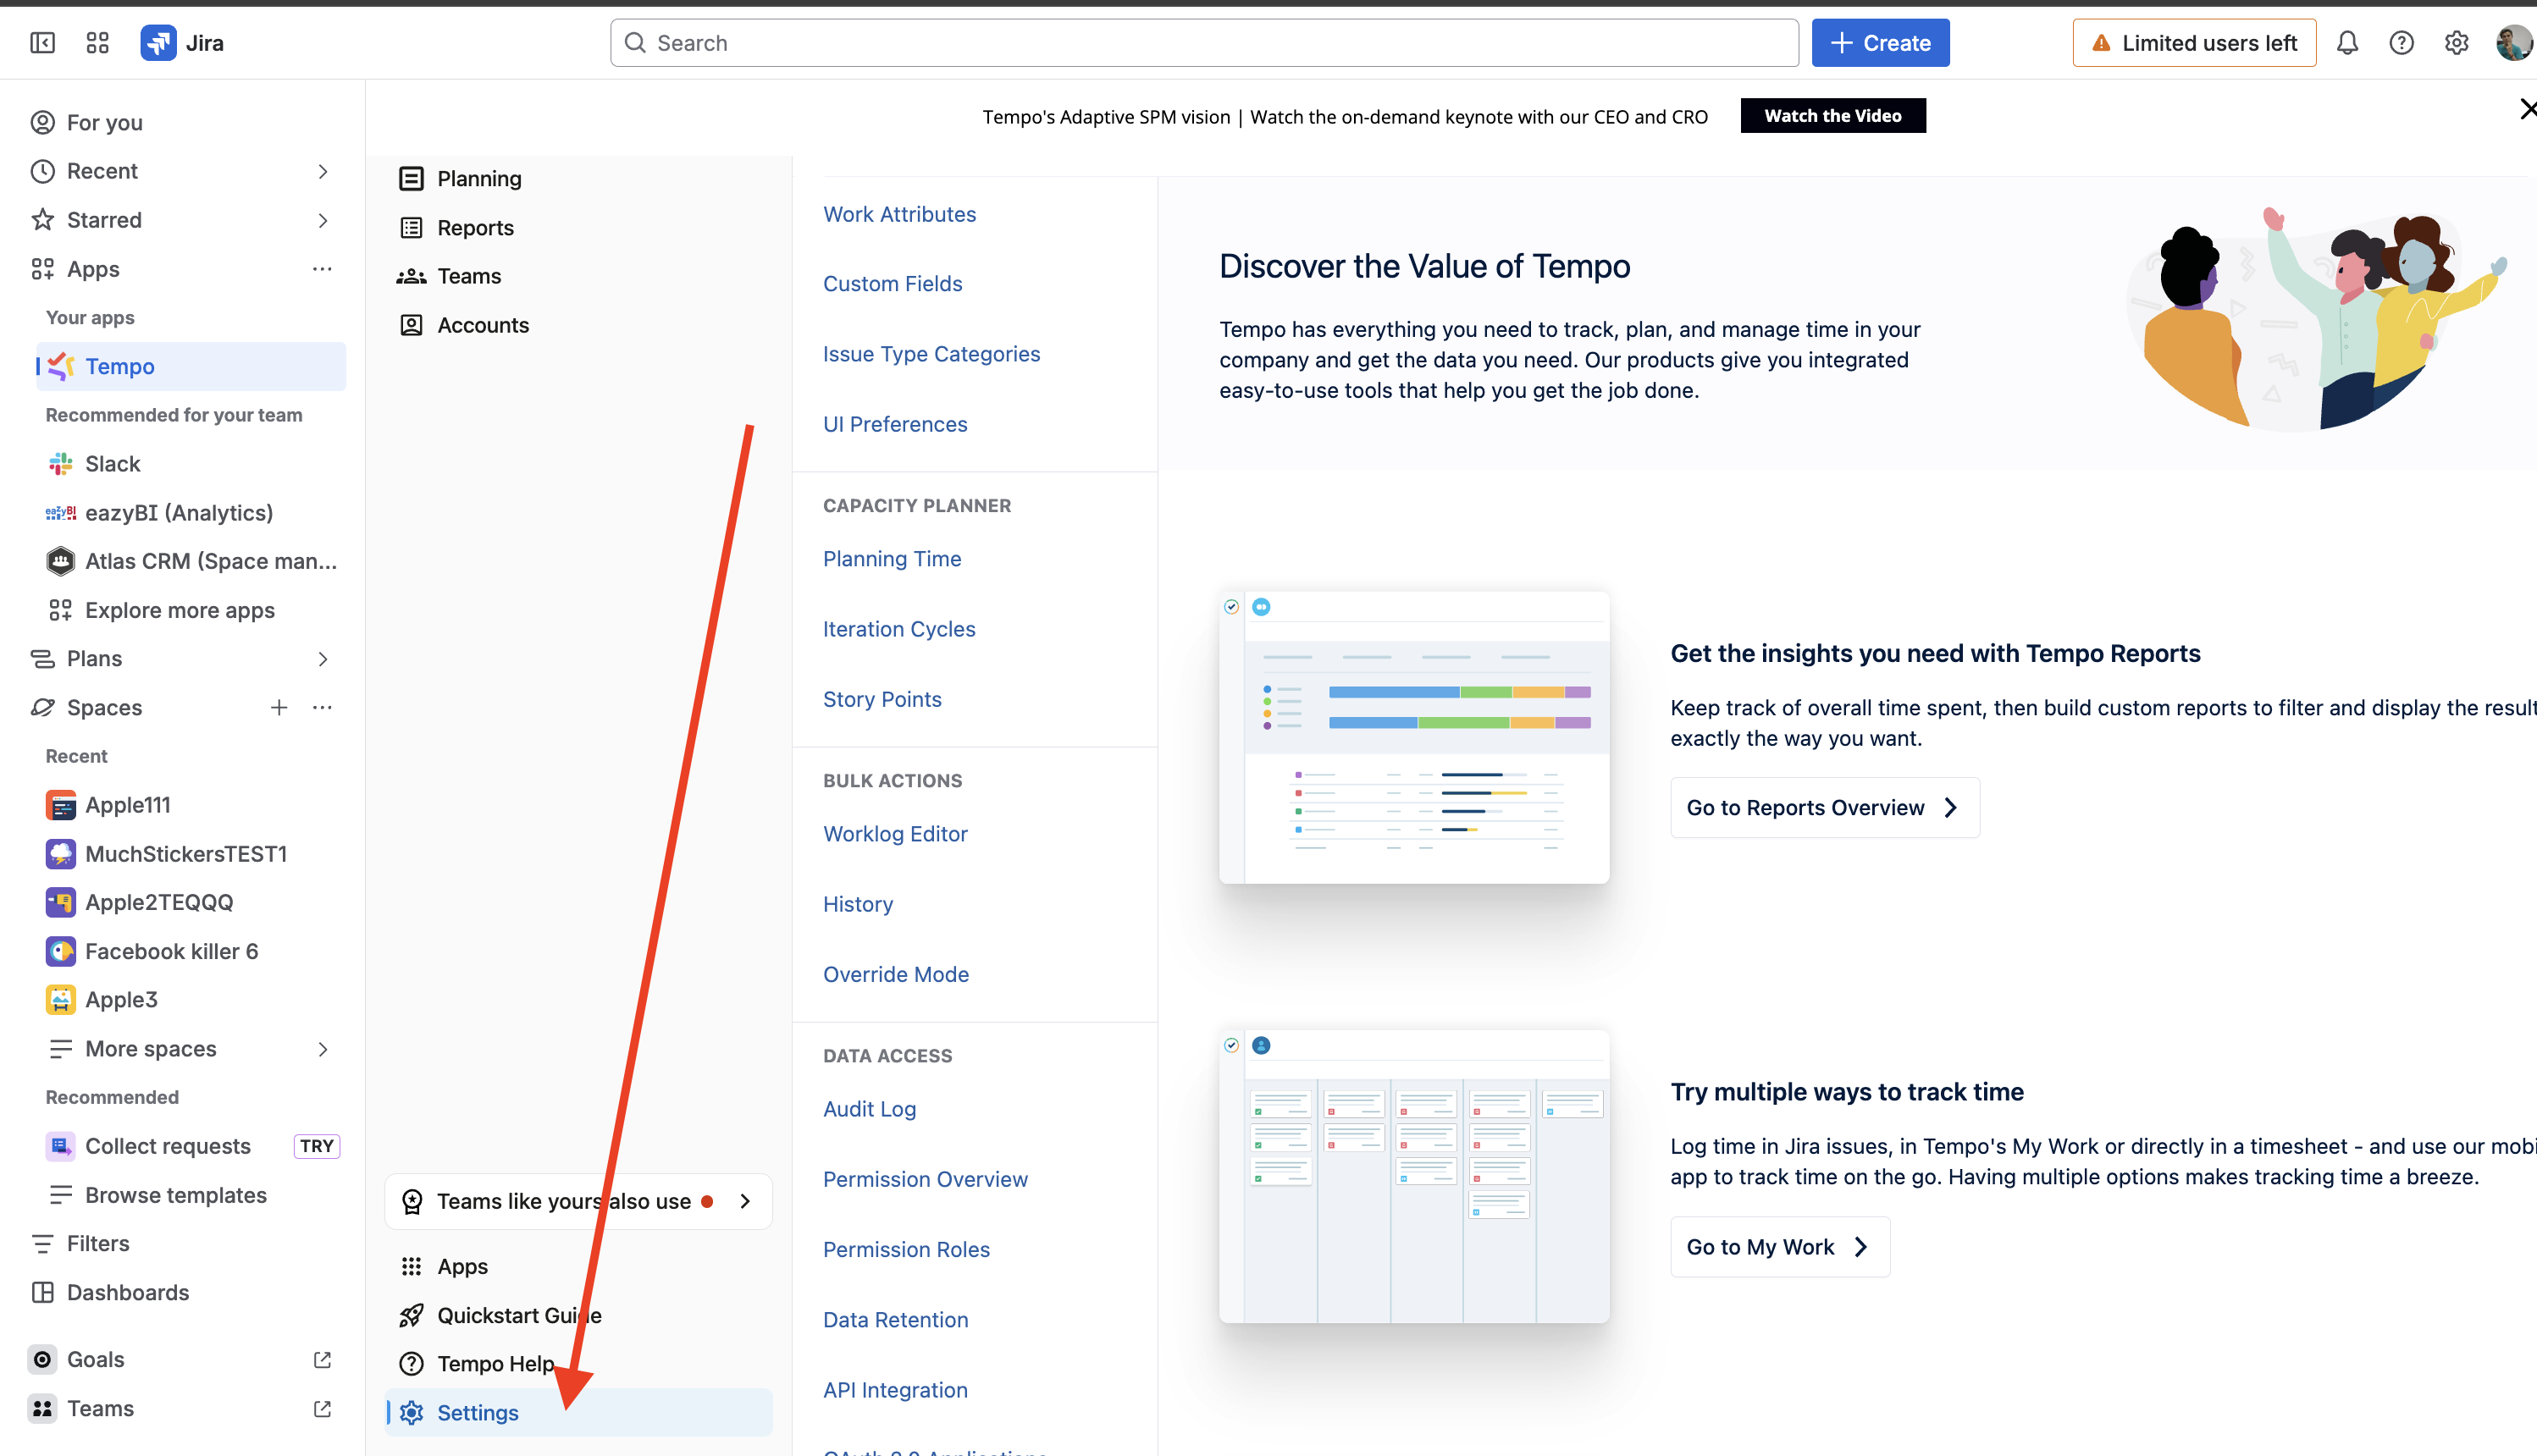Open the help question mark icon
This screenshot has height=1456, width=2537.
click(x=2401, y=43)
